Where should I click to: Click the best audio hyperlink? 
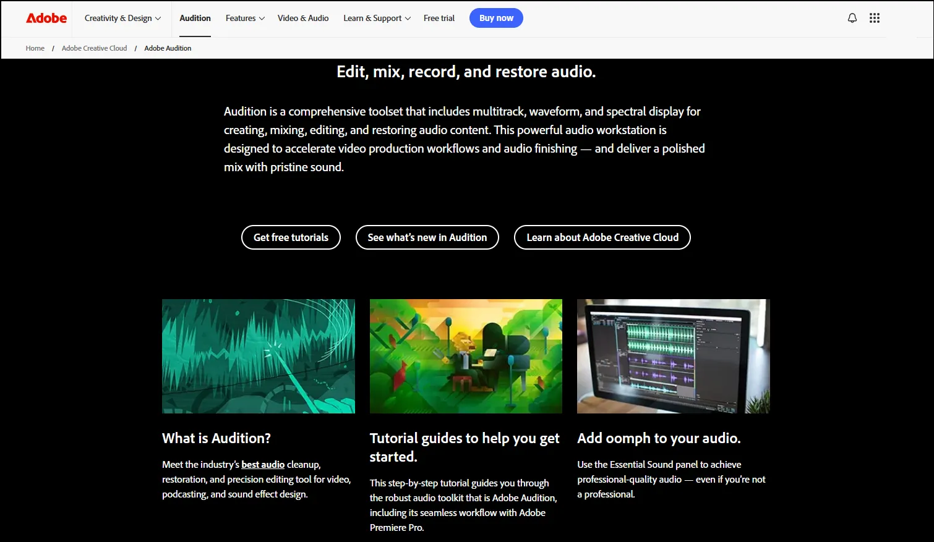point(263,464)
